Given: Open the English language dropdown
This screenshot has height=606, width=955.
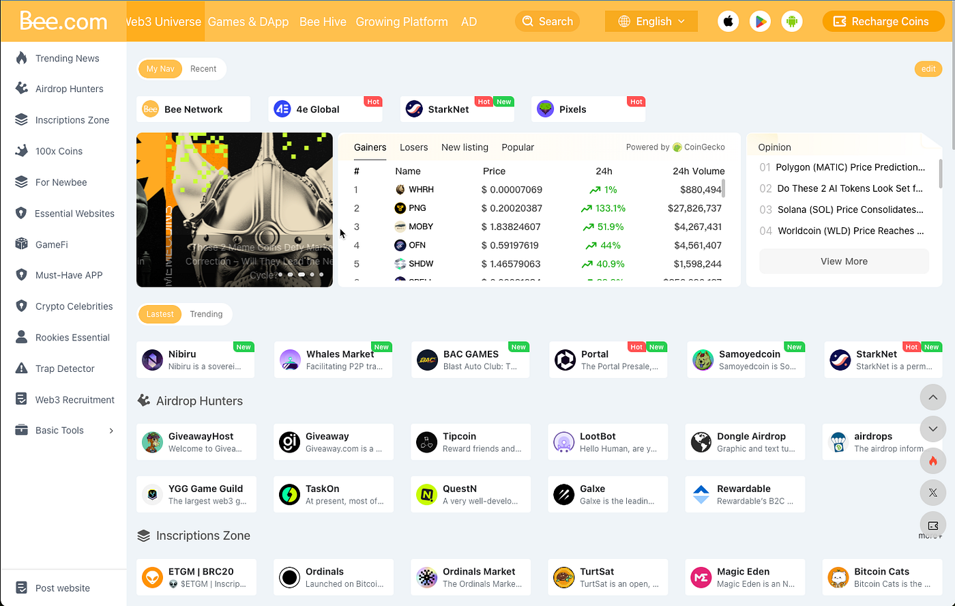Looking at the screenshot, I should (x=651, y=21).
